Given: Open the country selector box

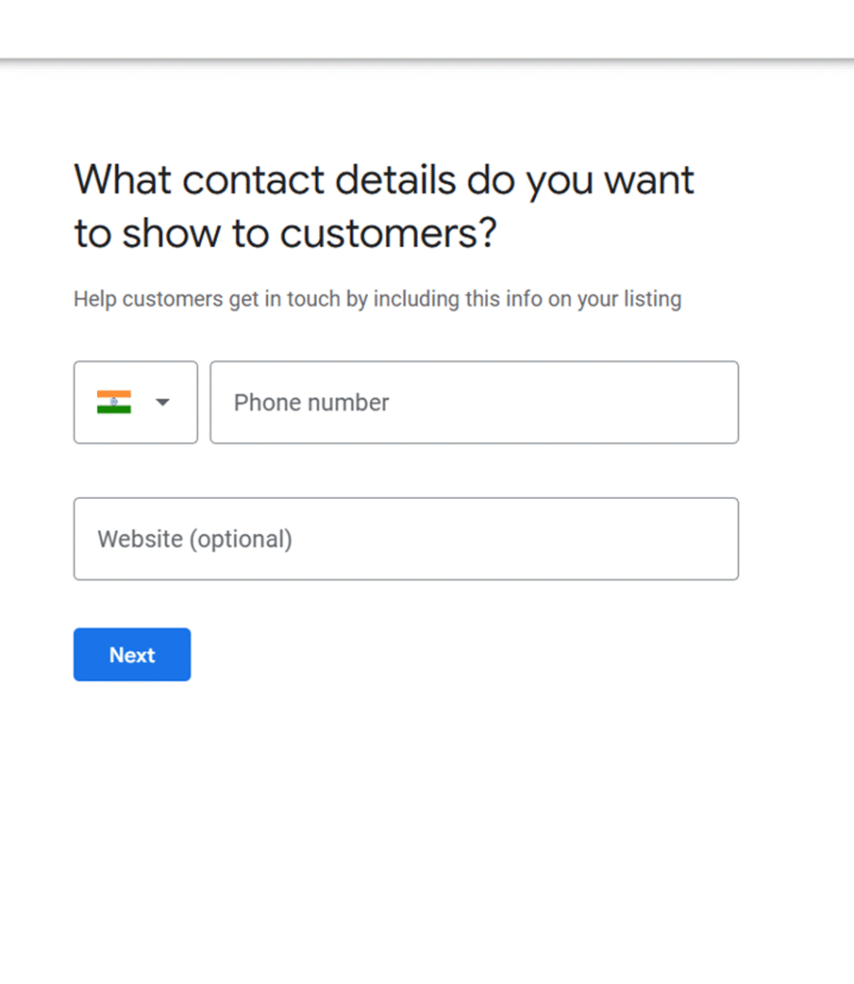Looking at the screenshot, I should [135, 402].
